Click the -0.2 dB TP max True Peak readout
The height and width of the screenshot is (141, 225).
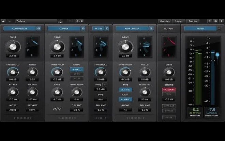(x=195, y=112)
